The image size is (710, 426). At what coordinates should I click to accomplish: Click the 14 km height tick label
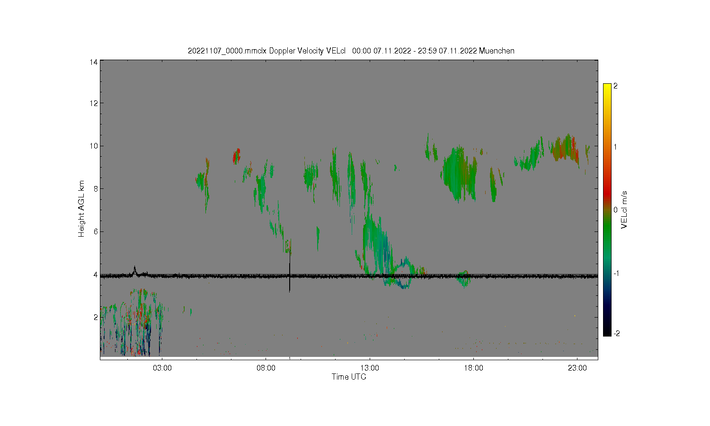coord(94,62)
